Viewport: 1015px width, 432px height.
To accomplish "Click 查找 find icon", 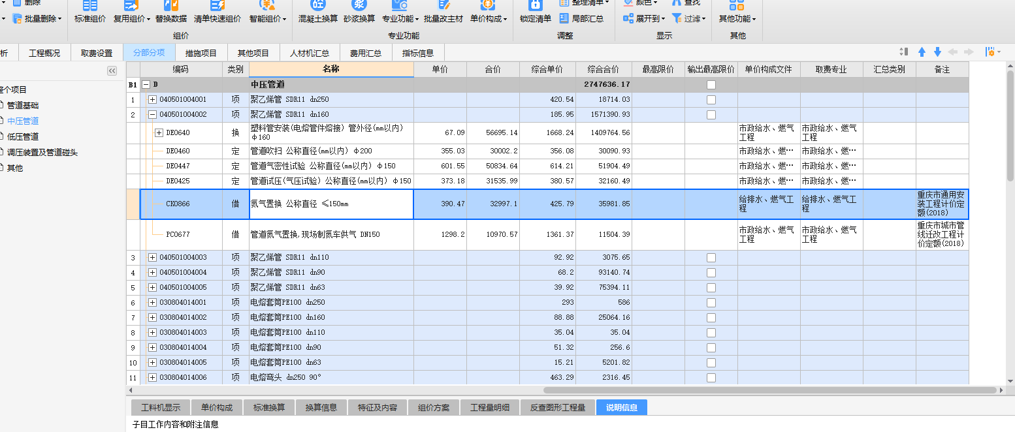I will pos(677,3).
